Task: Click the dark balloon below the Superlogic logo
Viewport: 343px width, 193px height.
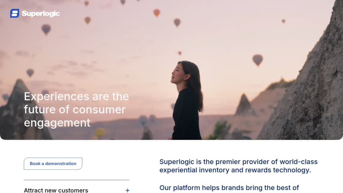Action: click(46, 29)
